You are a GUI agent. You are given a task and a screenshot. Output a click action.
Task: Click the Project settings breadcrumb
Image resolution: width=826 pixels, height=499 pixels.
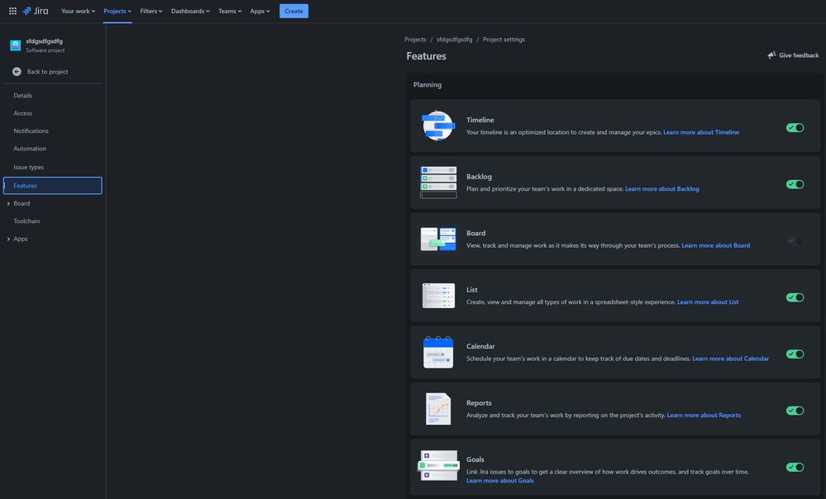(504, 40)
